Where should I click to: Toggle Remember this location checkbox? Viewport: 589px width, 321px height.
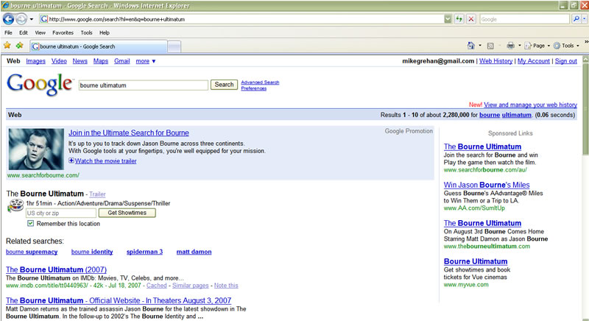(30, 223)
